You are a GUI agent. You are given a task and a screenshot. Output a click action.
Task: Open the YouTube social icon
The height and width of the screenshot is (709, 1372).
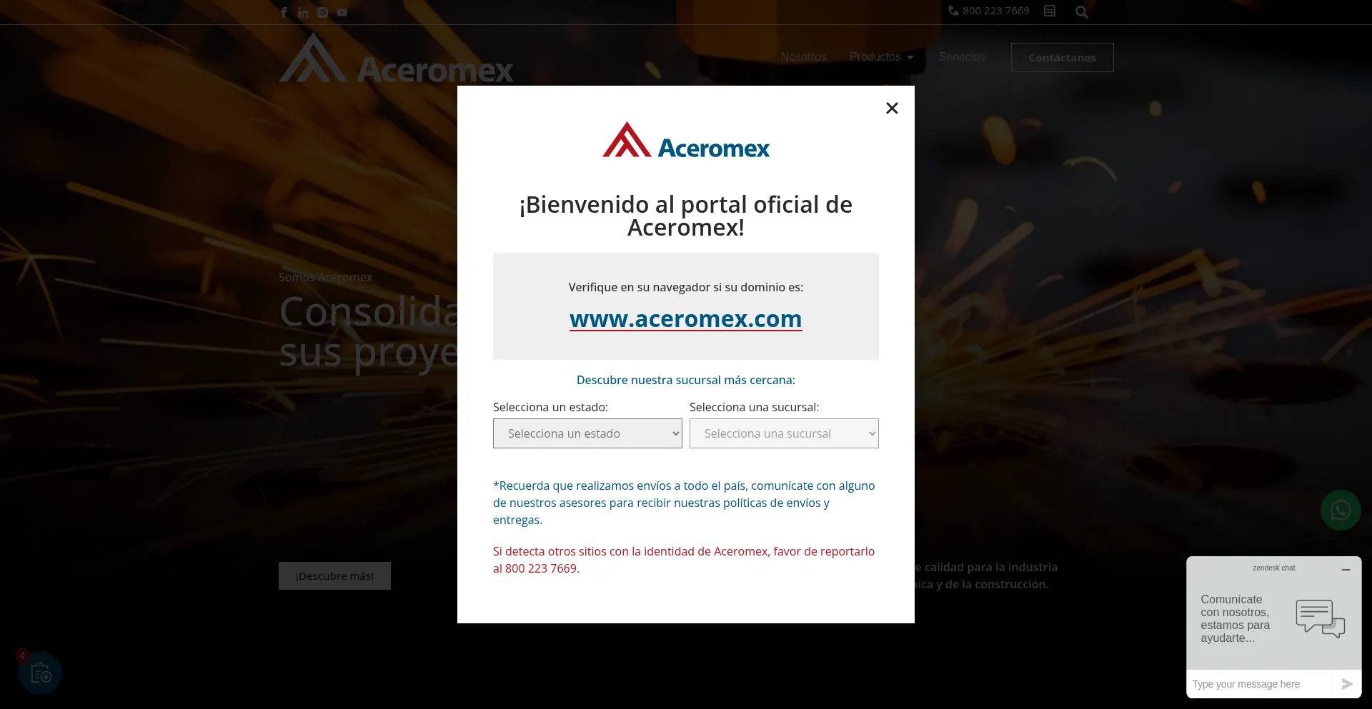point(342,12)
